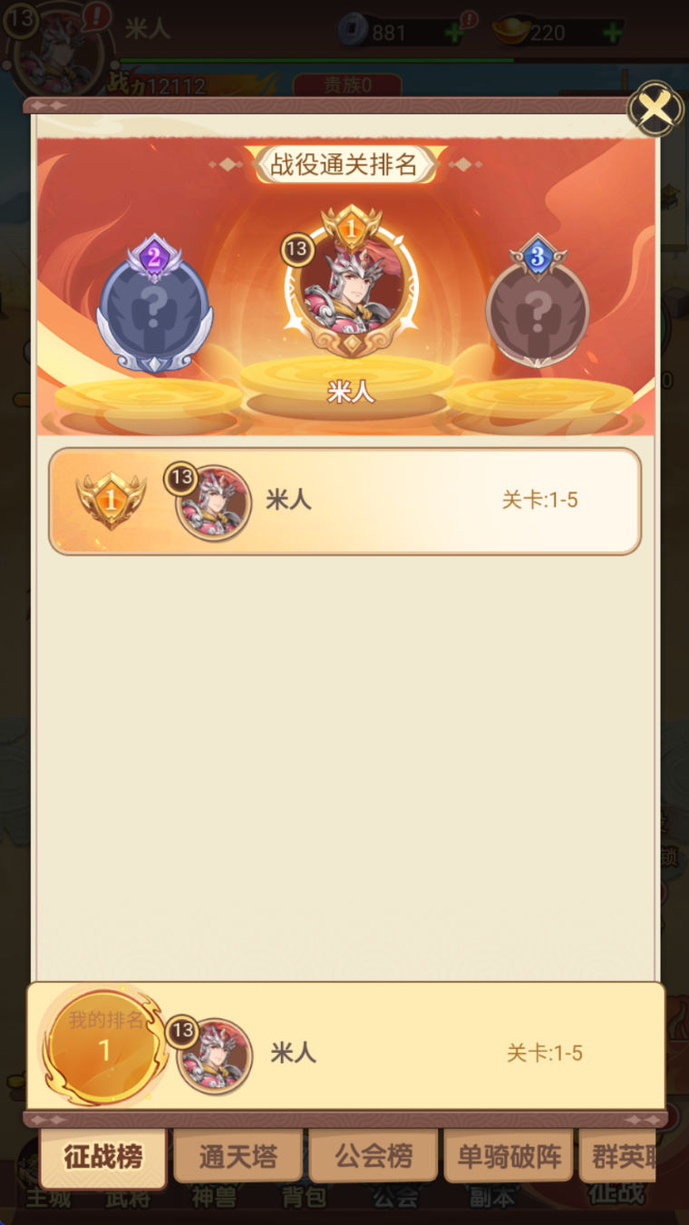
Task: Add gold ingots with green plus
Action: coord(612,34)
